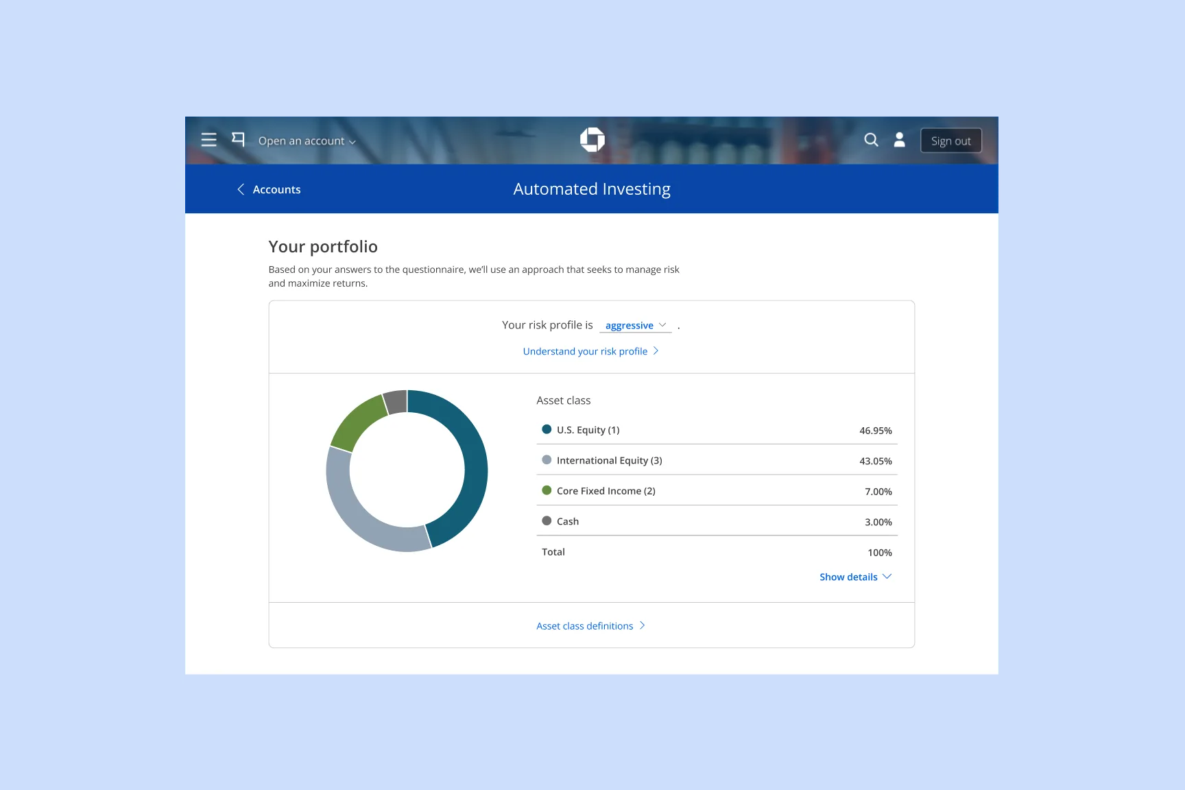Open the user profile icon

click(x=900, y=140)
